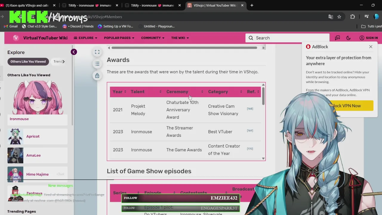382x215 pixels.
Task: Click reference link [170]
Action: click(x=250, y=149)
